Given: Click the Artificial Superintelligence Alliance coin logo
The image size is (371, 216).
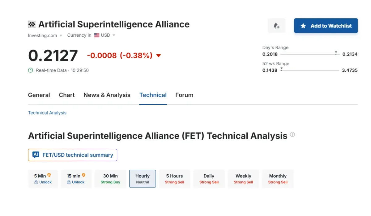Looking at the screenshot, I should [32, 24].
